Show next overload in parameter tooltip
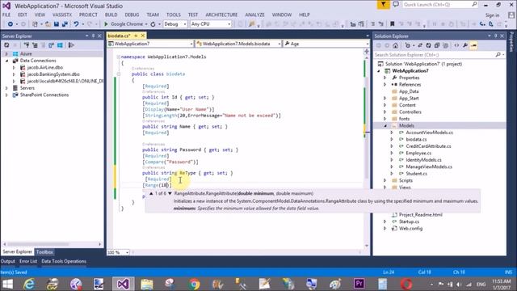 coord(170,193)
